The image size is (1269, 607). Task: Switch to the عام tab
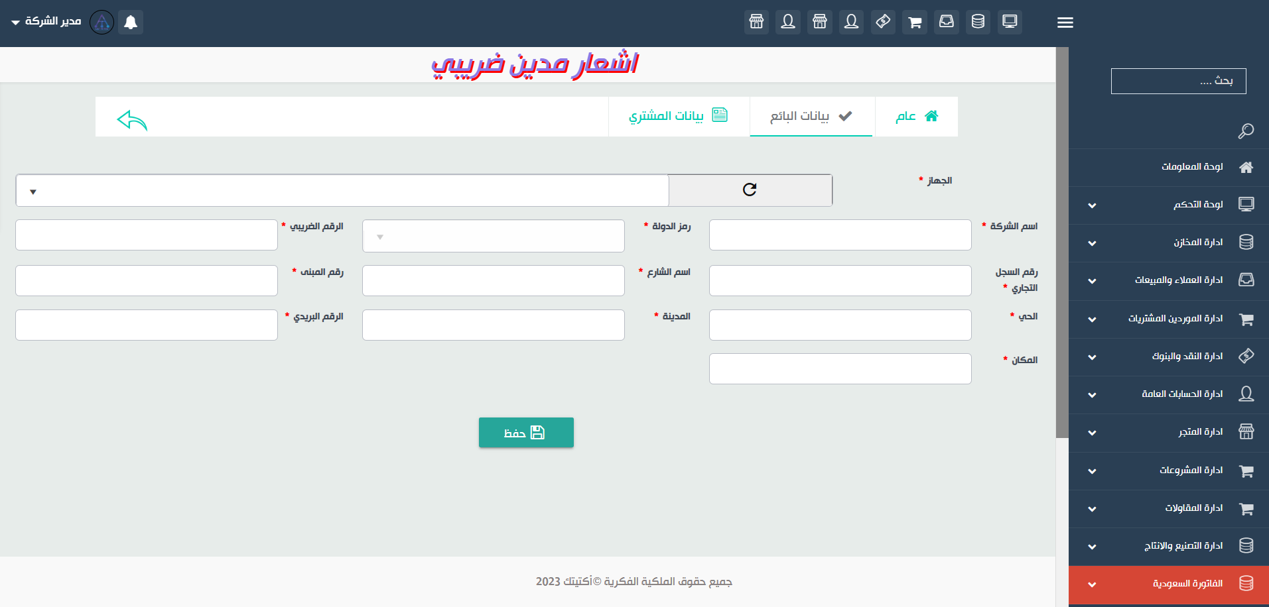tap(917, 117)
